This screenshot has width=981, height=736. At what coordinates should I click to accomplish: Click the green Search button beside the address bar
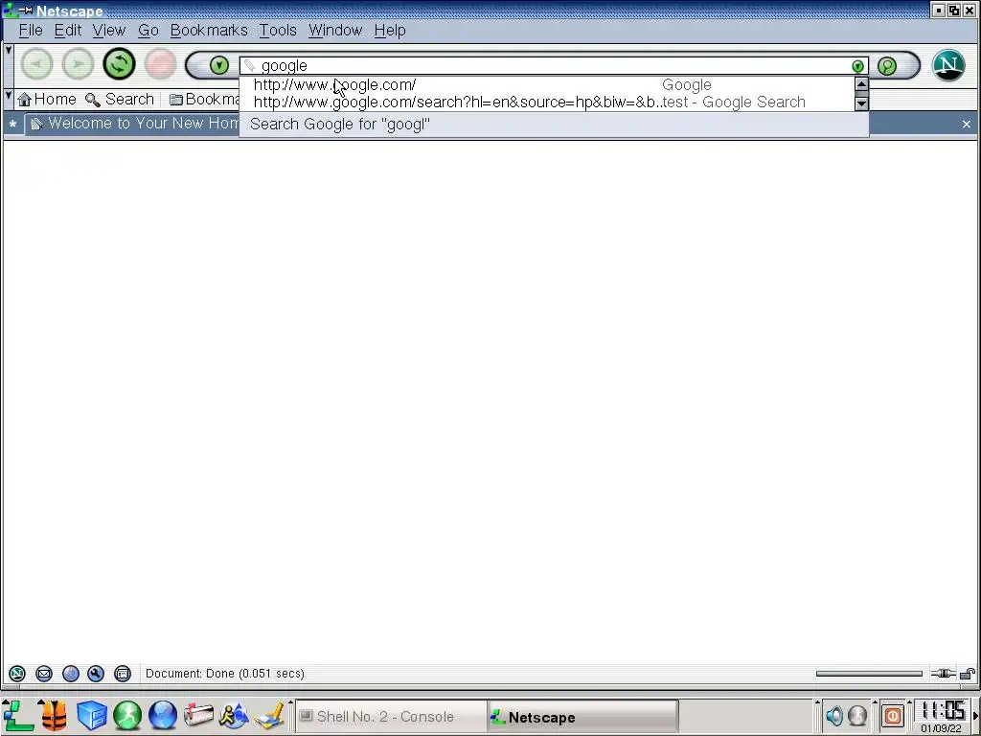[x=886, y=66]
